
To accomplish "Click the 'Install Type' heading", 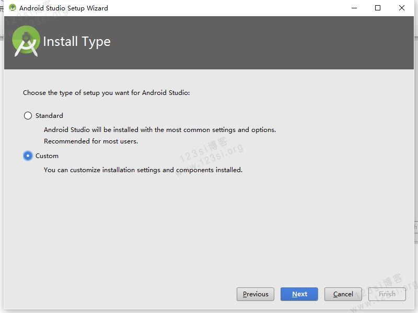I will (x=77, y=42).
